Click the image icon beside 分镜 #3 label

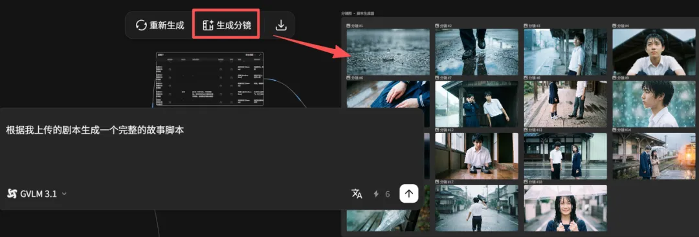(526, 26)
